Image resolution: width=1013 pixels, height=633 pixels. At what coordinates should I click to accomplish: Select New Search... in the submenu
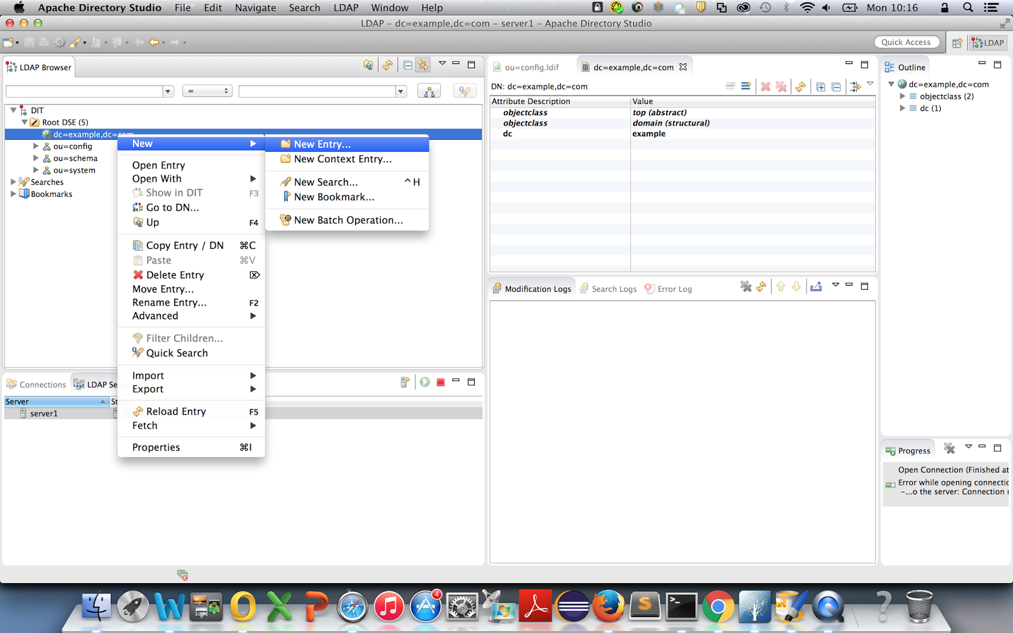point(347,182)
